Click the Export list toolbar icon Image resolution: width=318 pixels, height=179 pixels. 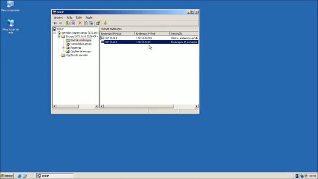[x=91, y=23]
